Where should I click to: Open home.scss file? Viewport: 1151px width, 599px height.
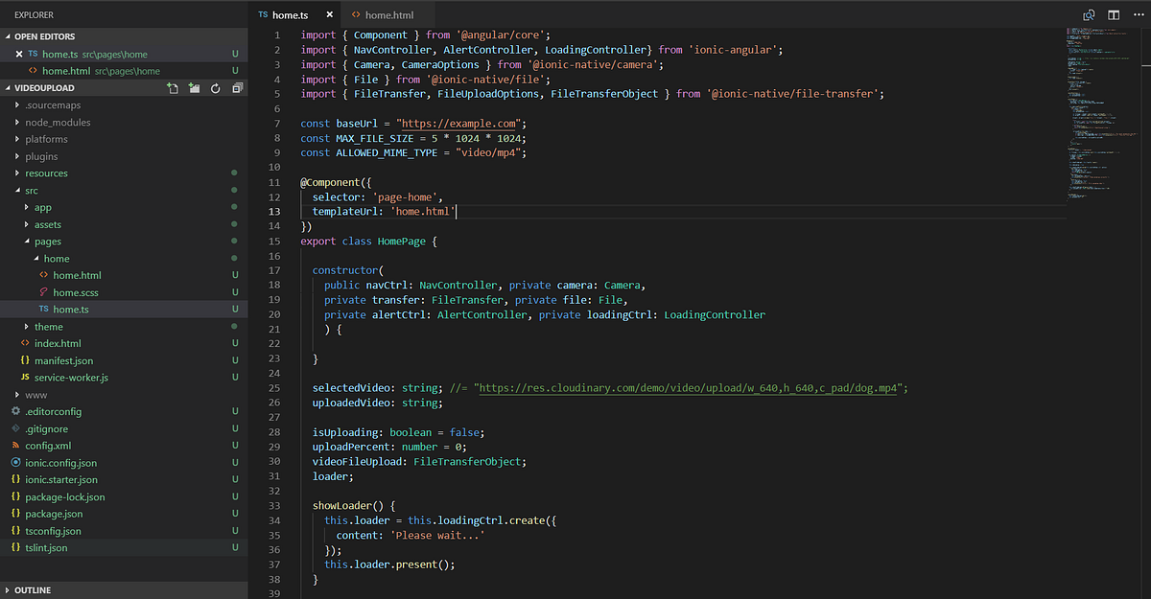(124, 292)
